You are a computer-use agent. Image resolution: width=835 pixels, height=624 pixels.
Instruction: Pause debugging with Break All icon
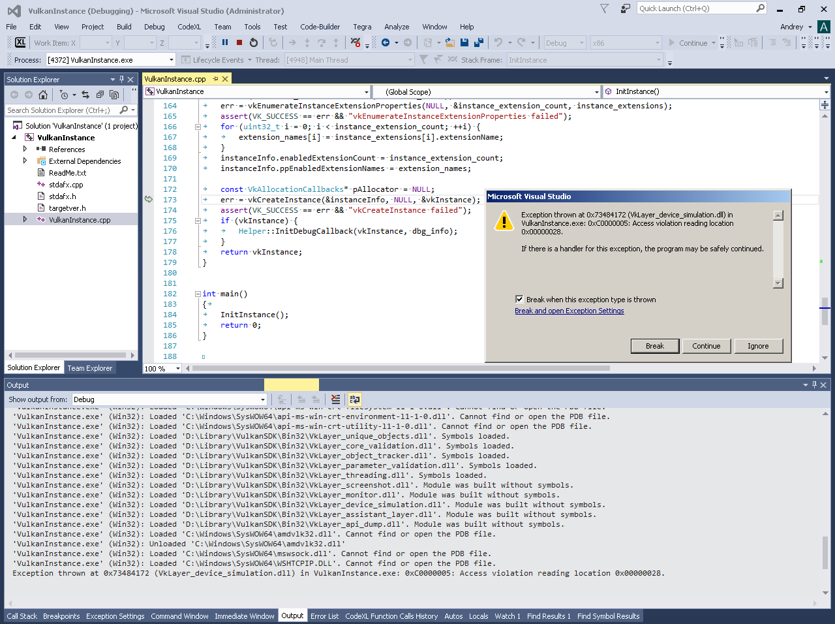coord(225,42)
